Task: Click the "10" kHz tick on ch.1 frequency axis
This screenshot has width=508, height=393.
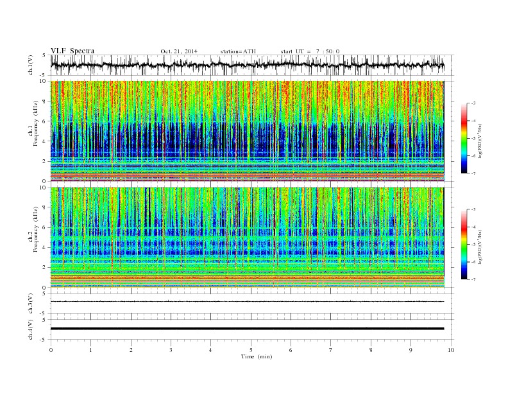Action: 44,81
